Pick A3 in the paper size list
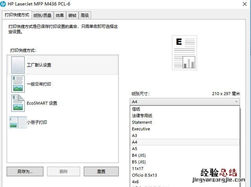251x187 pixels. [185, 136]
